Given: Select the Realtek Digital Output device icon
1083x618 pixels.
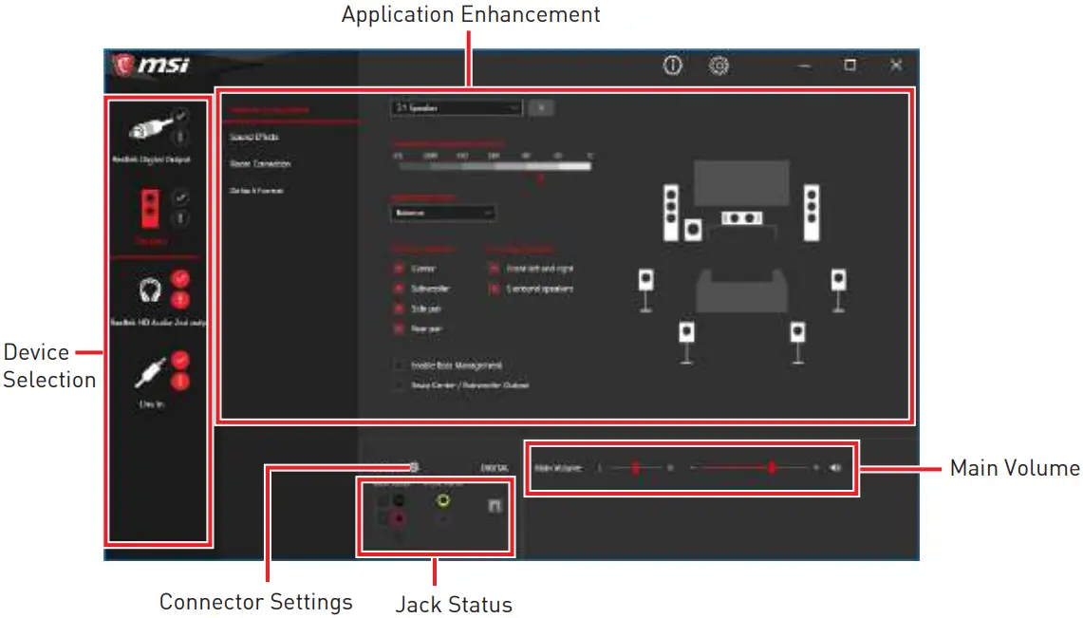Looking at the screenshot, I should pyautogui.click(x=150, y=128).
